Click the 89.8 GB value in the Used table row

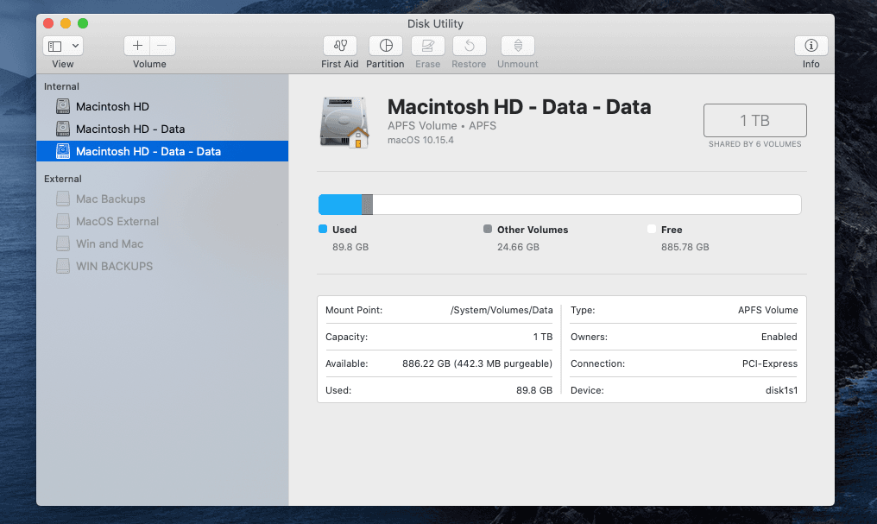pos(534,390)
